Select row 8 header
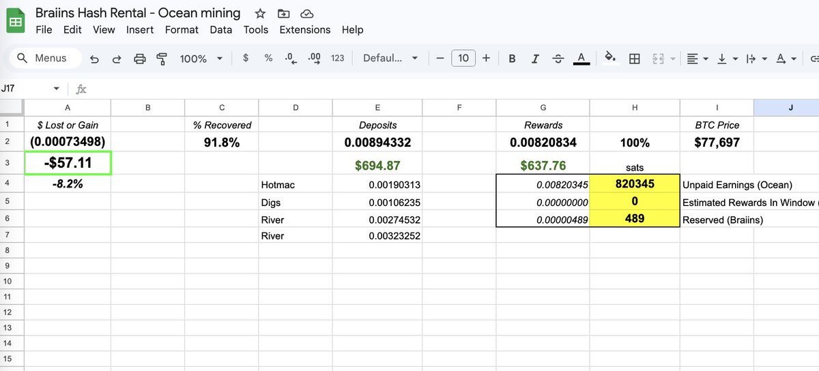 [x=10, y=251]
